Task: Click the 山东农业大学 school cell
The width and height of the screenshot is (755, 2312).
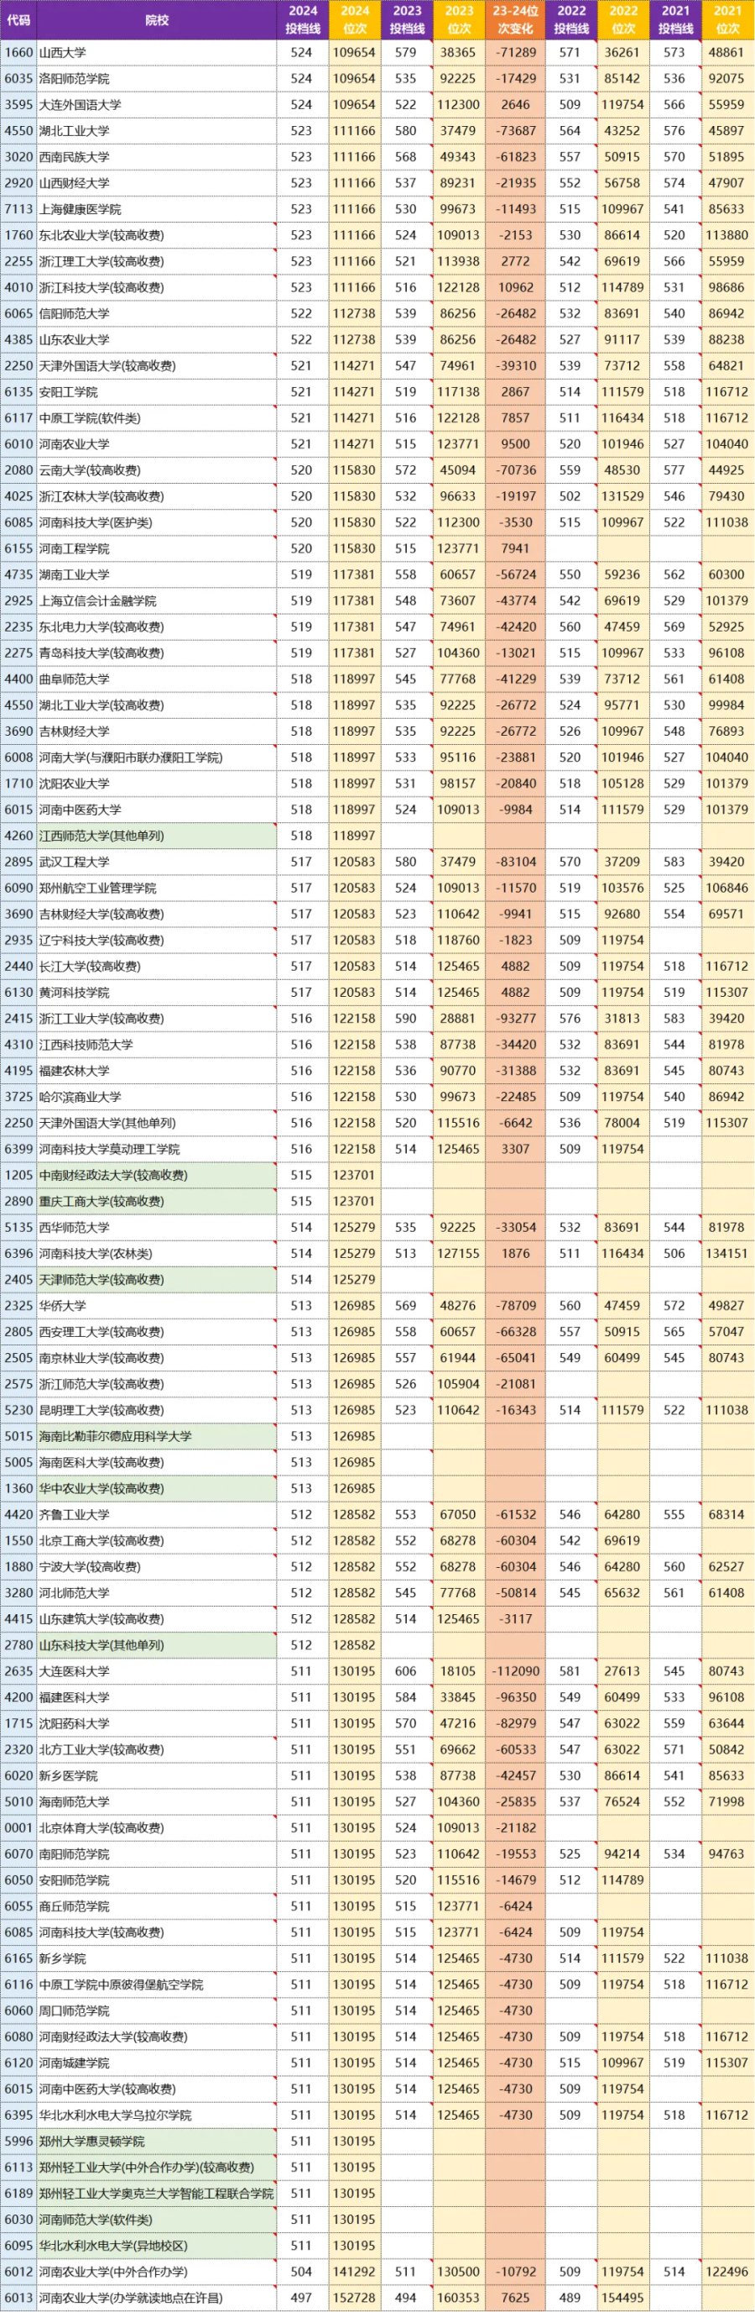Action: click(156, 339)
